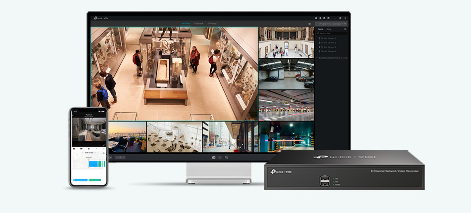Select TP-Link Camera 3 in device list

327,47
